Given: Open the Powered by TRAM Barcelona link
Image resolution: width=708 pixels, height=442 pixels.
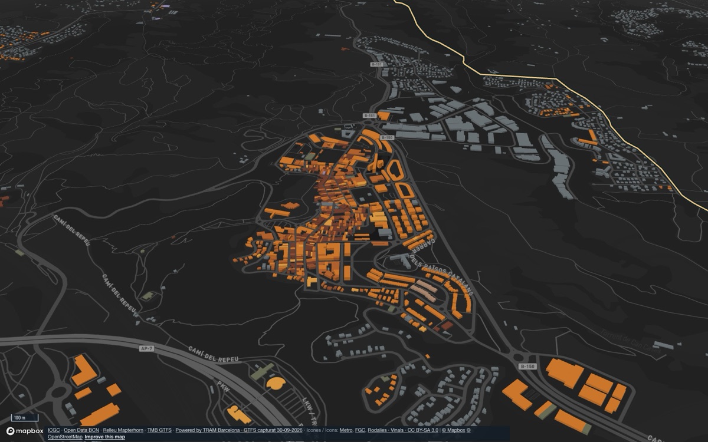Looking at the screenshot, I should 207,430.
